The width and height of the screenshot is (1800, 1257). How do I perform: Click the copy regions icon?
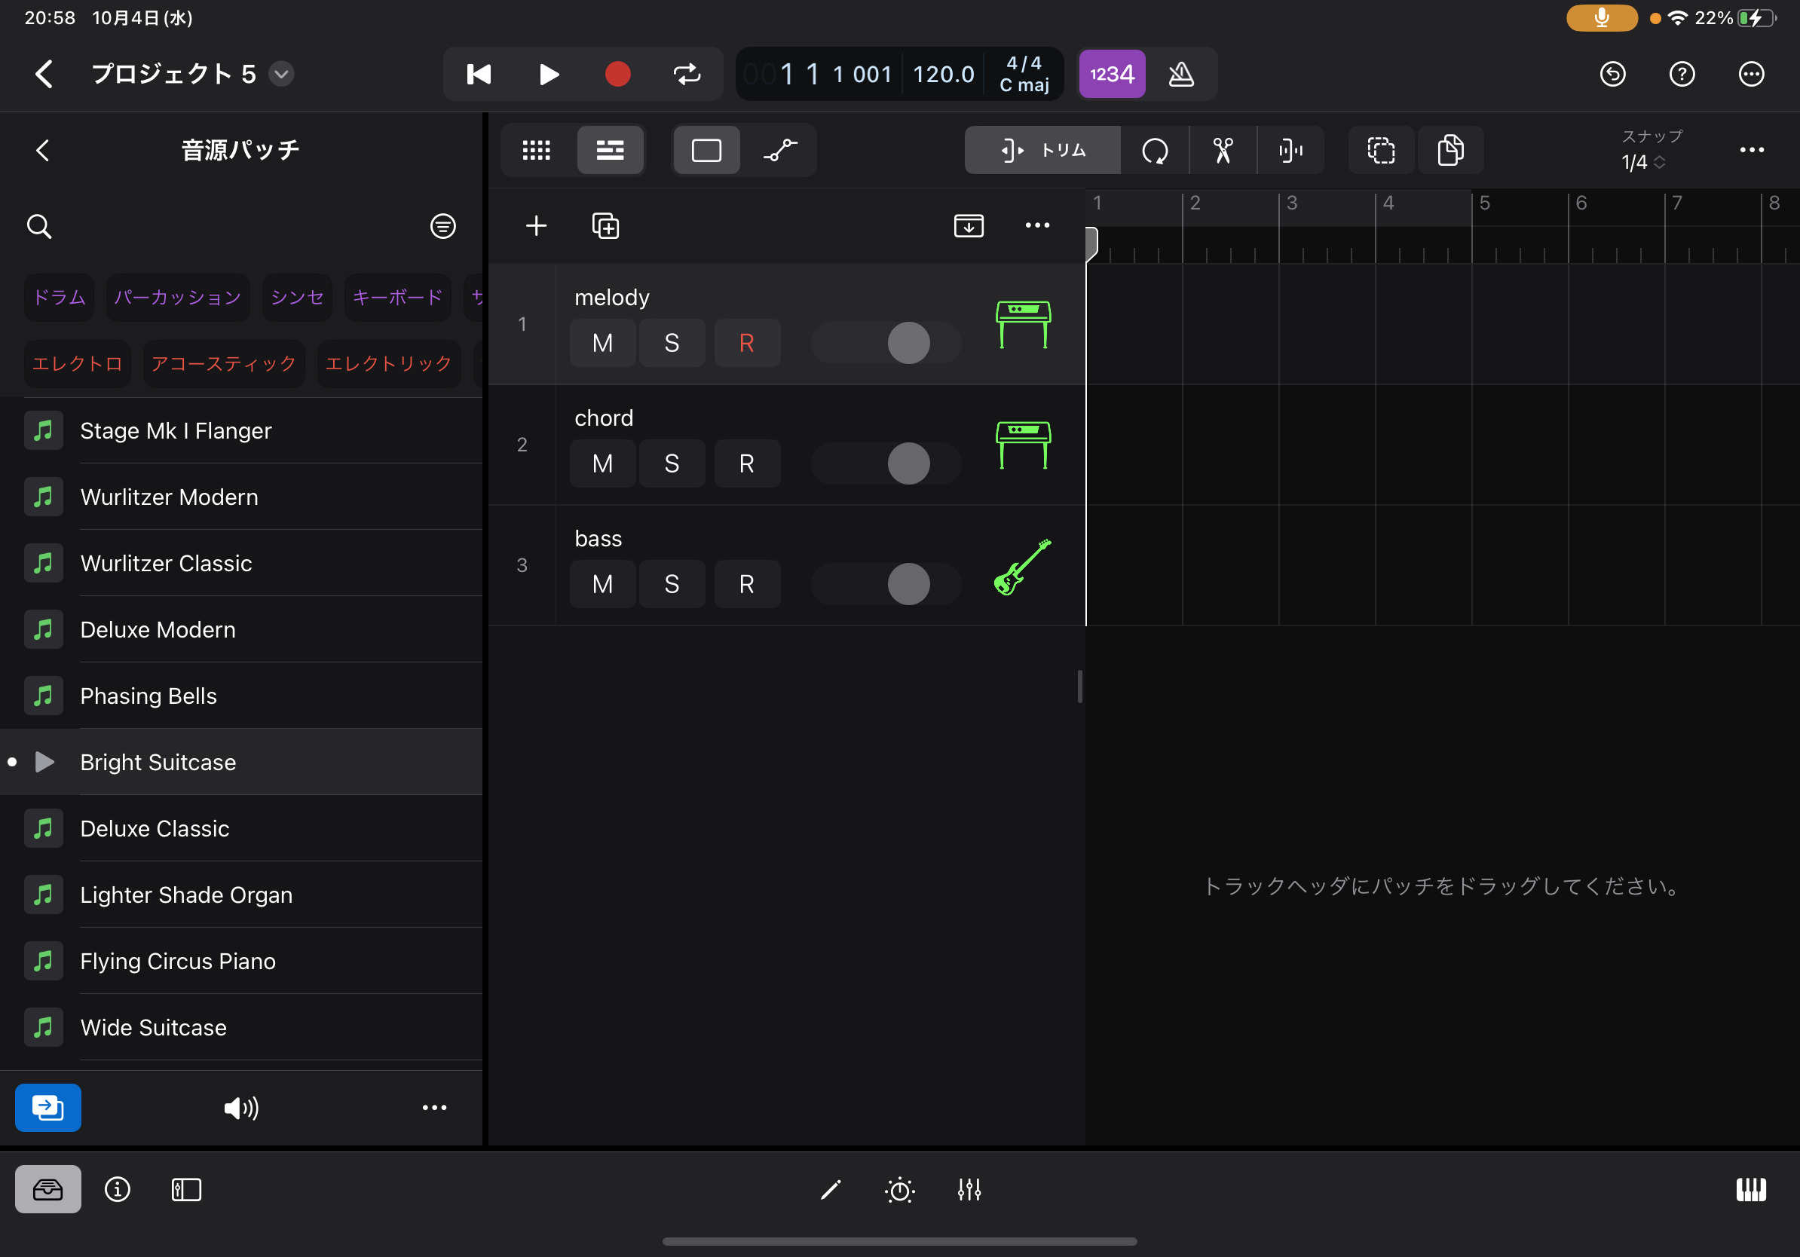pos(1450,151)
